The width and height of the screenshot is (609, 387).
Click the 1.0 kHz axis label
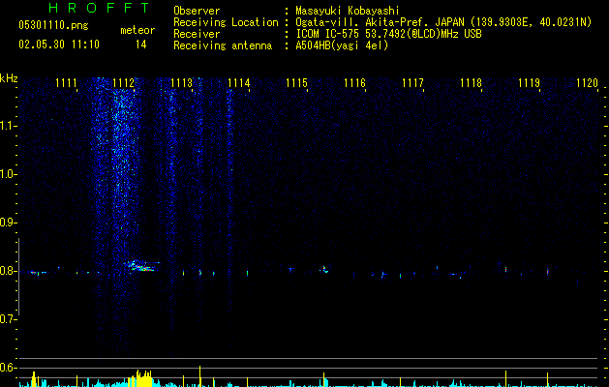pos(8,174)
